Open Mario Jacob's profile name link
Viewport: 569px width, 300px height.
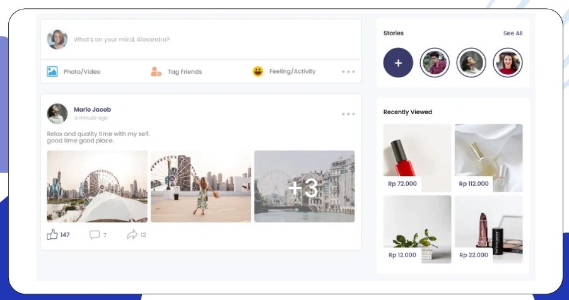click(x=92, y=110)
